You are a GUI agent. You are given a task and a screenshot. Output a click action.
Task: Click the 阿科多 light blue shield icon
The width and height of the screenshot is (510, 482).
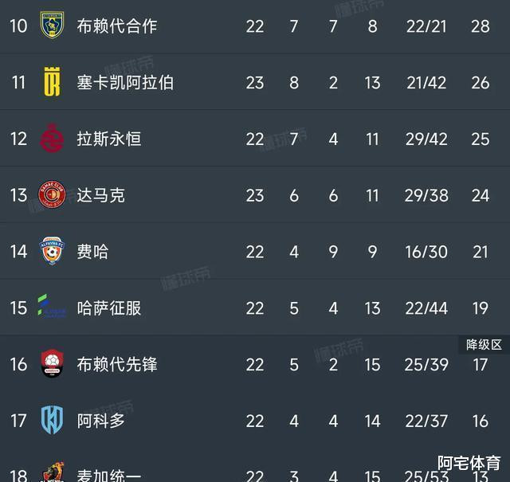[x=52, y=420]
